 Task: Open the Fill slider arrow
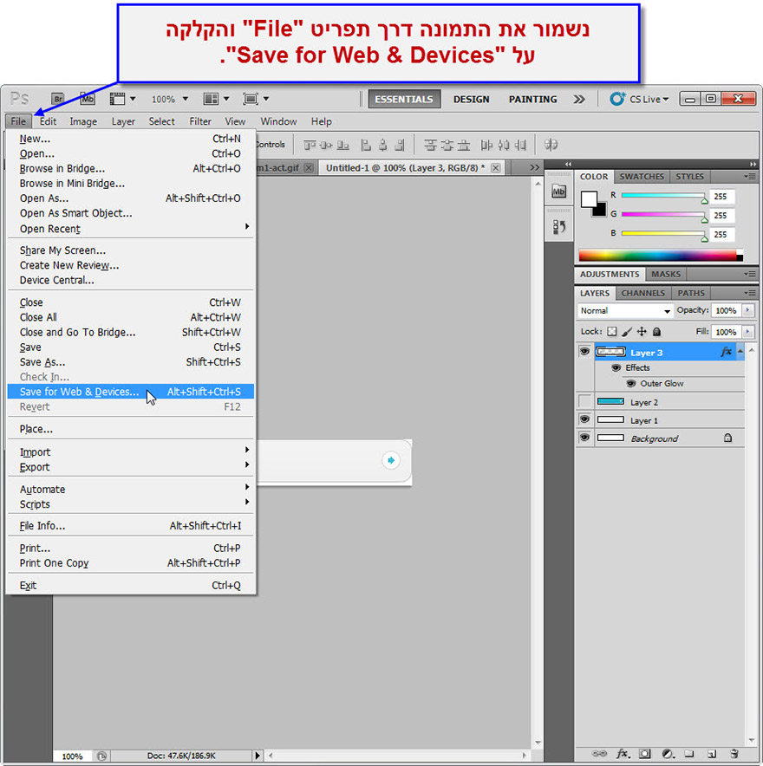747,332
